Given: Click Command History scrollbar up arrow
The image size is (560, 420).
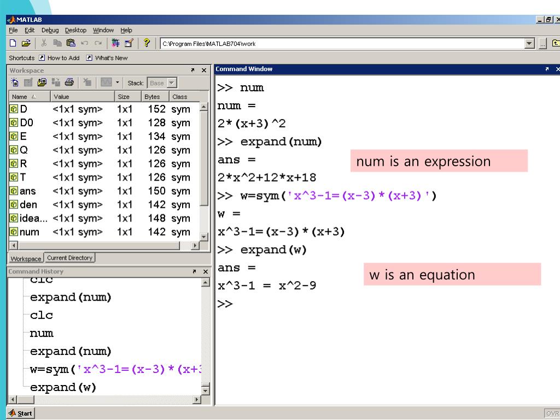Looking at the screenshot, I should (206, 283).
